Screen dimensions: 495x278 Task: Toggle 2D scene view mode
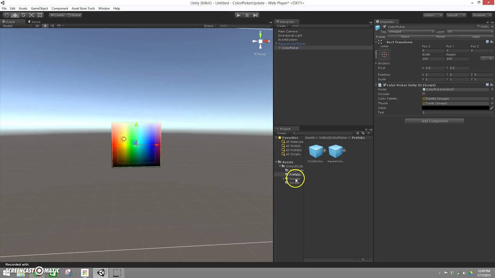37,26
